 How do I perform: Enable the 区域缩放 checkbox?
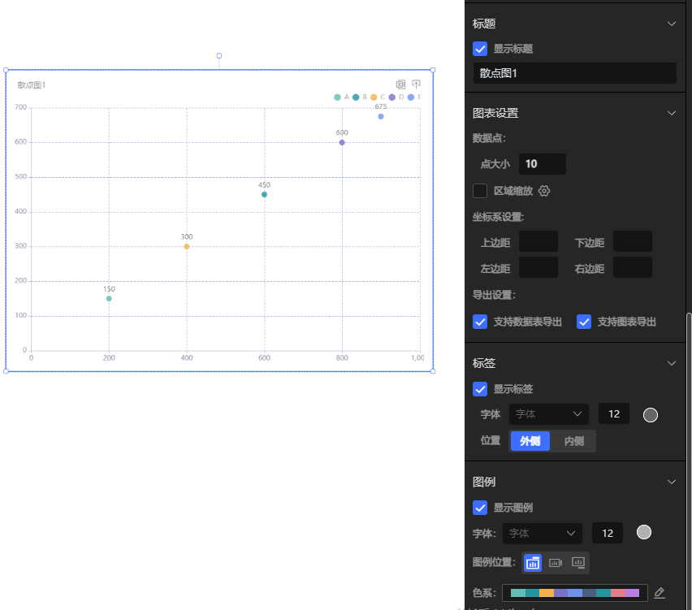[480, 191]
